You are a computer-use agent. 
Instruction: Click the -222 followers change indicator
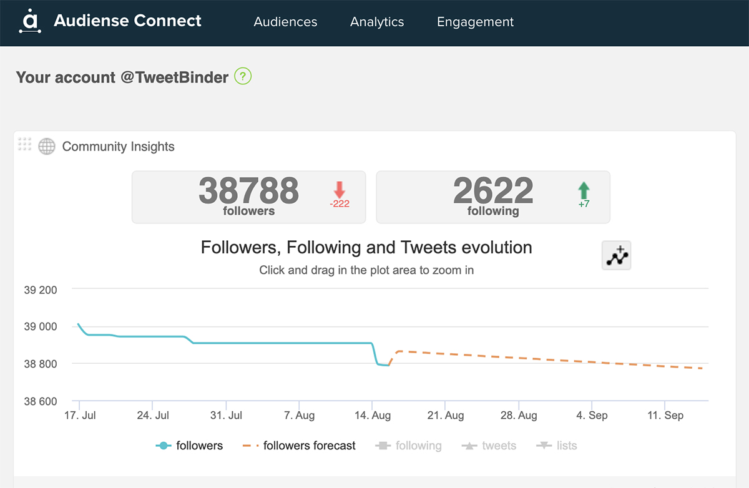pyautogui.click(x=340, y=204)
